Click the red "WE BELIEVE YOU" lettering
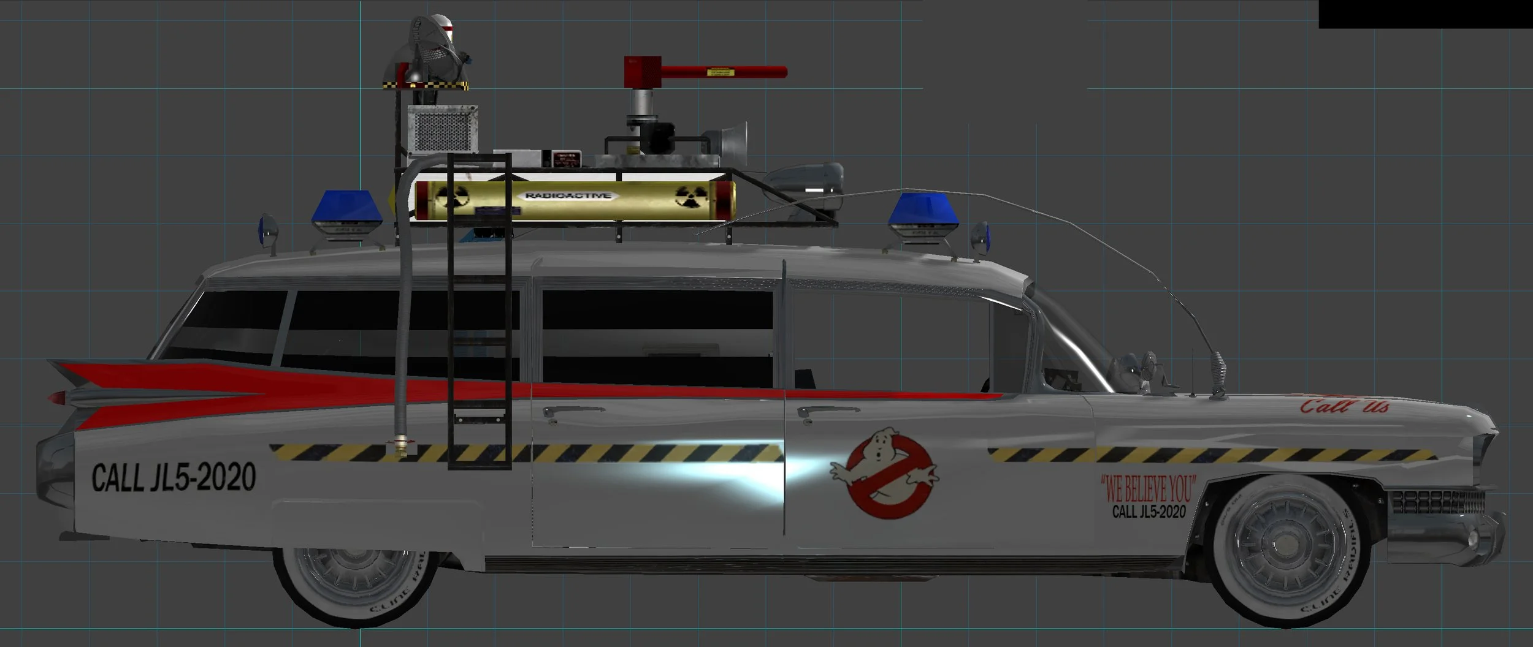 point(1148,489)
